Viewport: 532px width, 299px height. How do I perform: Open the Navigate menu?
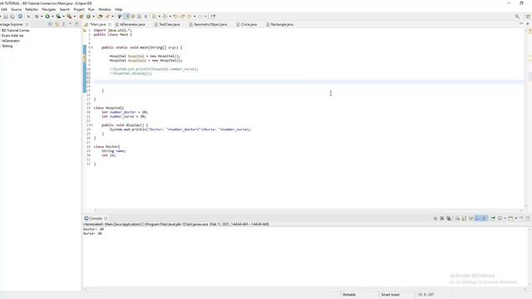coord(48,9)
